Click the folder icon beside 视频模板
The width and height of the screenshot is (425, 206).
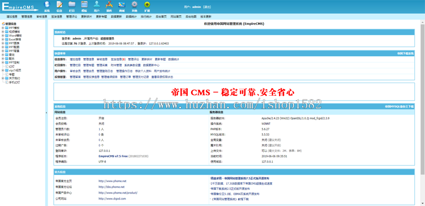pyautogui.click(x=7, y=31)
